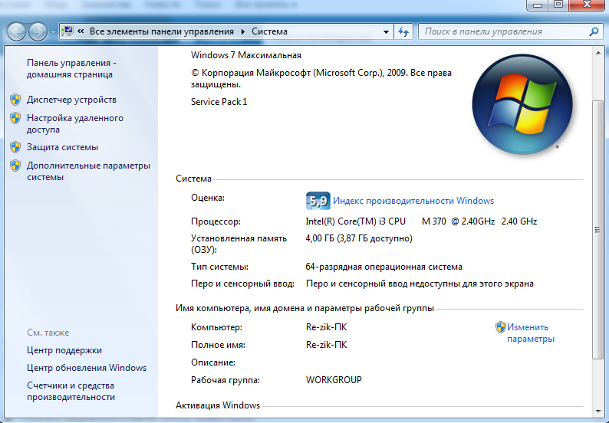609x423 pixels.
Task: Click memory value '4,00 ГБ (3,87 ГБ доступно)'
Action: tap(359, 238)
